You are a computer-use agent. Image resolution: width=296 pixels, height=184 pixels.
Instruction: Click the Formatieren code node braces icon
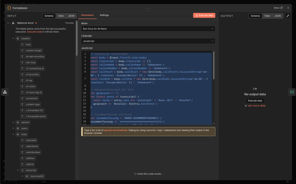click(9, 8)
